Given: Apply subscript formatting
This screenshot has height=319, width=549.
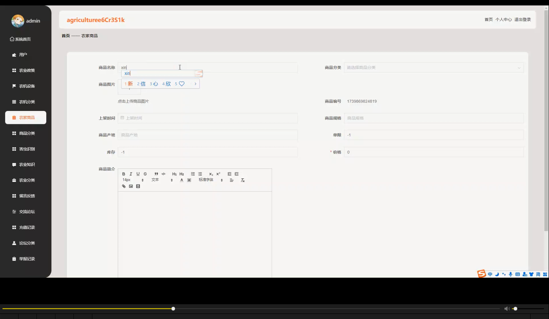Looking at the screenshot, I should pyautogui.click(x=211, y=174).
